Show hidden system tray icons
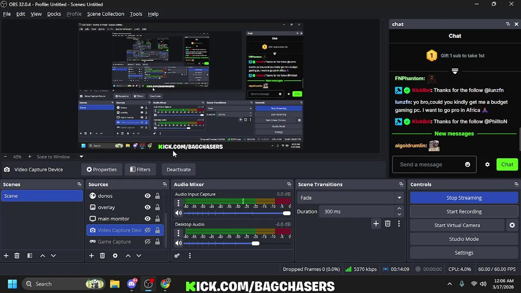This screenshot has height=293, width=521. pyautogui.click(x=449, y=284)
